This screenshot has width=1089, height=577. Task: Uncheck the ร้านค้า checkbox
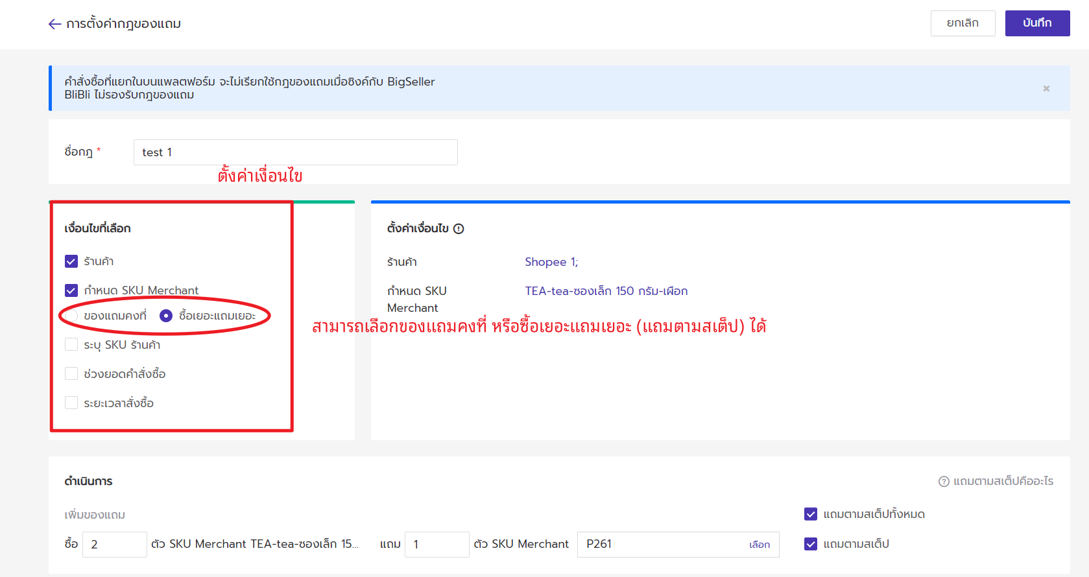coord(71,261)
